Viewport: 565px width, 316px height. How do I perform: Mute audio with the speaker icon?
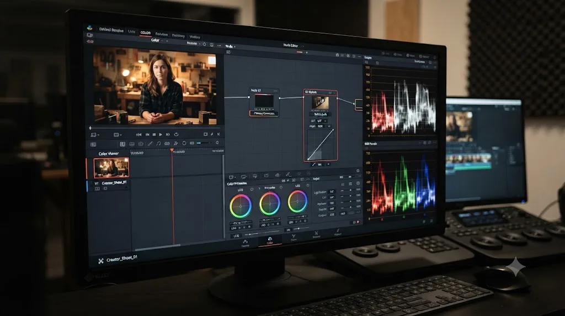[x=191, y=143]
